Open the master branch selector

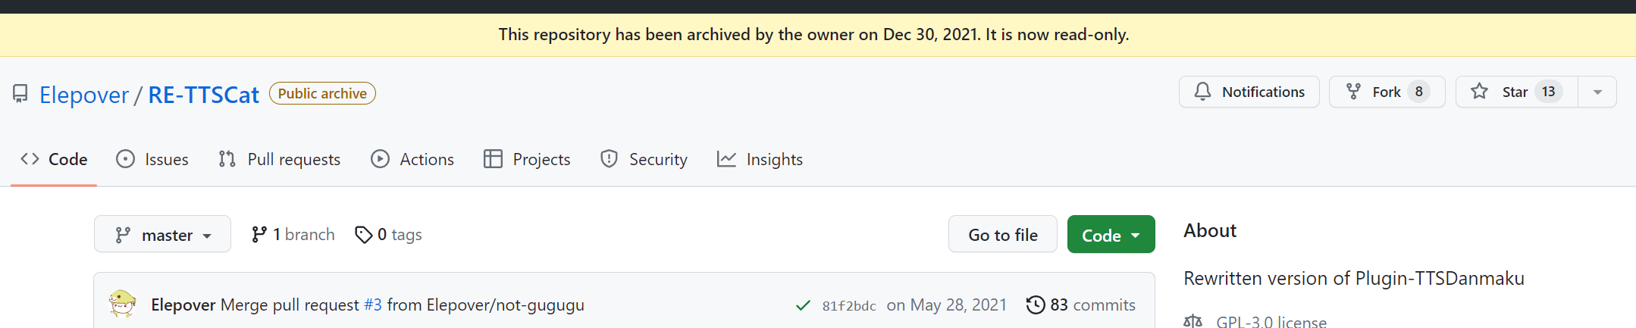(162, 235)
